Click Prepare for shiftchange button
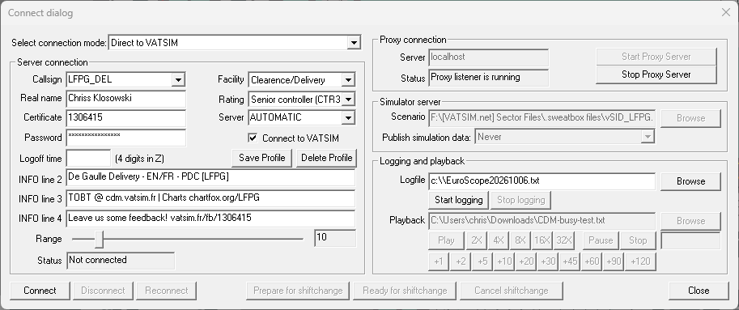The width and height of the screenshot is (739, 310). tap(298, 291)
